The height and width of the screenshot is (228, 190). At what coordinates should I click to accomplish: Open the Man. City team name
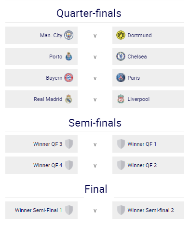(51, 35)
